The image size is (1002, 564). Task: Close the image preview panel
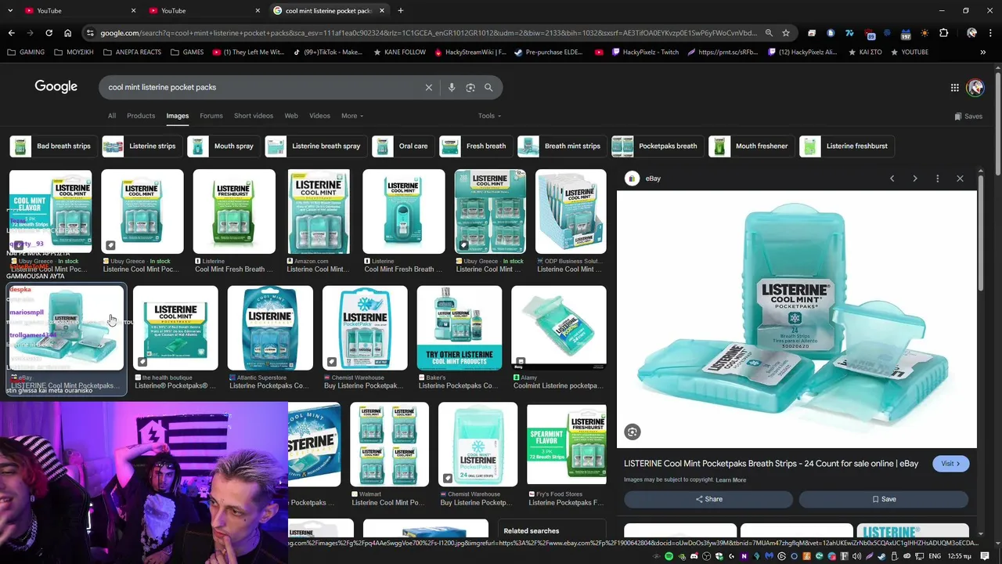click(x=960, y=179)
